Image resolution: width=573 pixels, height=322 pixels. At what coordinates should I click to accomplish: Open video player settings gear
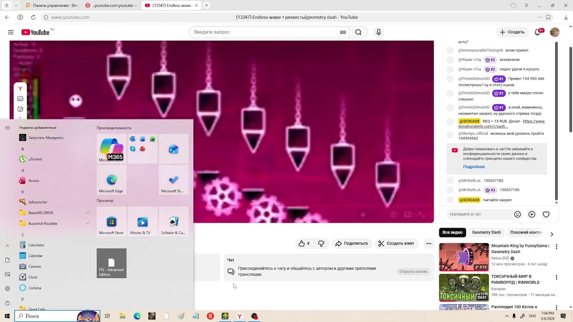point(393,215)
